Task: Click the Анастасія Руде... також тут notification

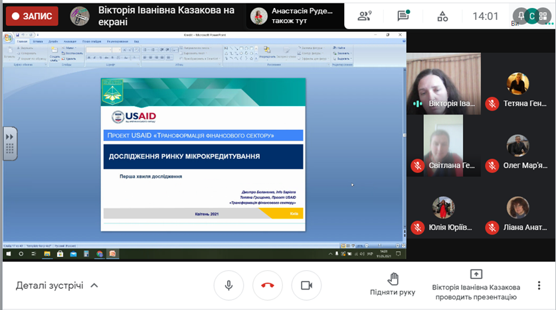Action: coord(295,16)
